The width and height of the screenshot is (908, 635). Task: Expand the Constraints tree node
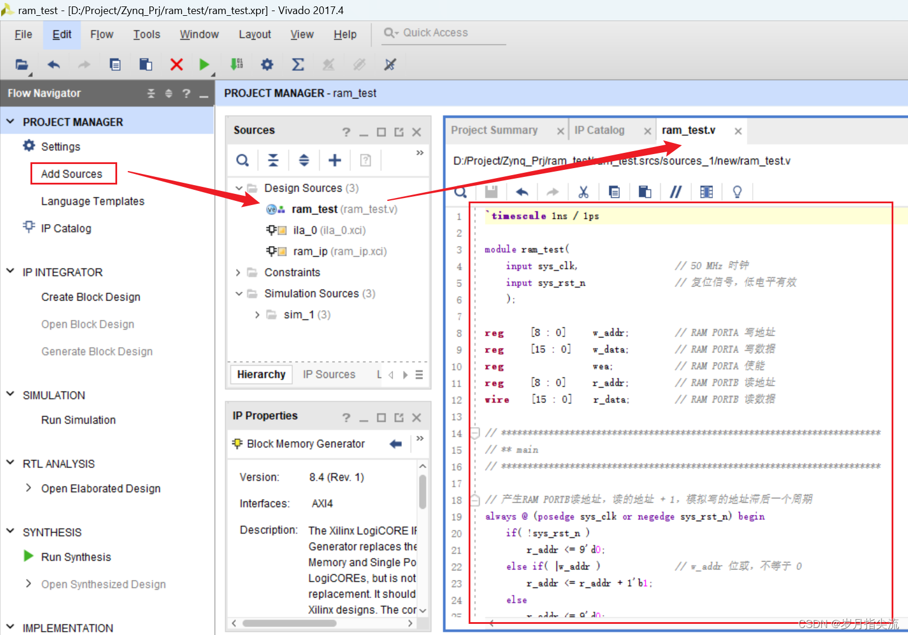238,272
